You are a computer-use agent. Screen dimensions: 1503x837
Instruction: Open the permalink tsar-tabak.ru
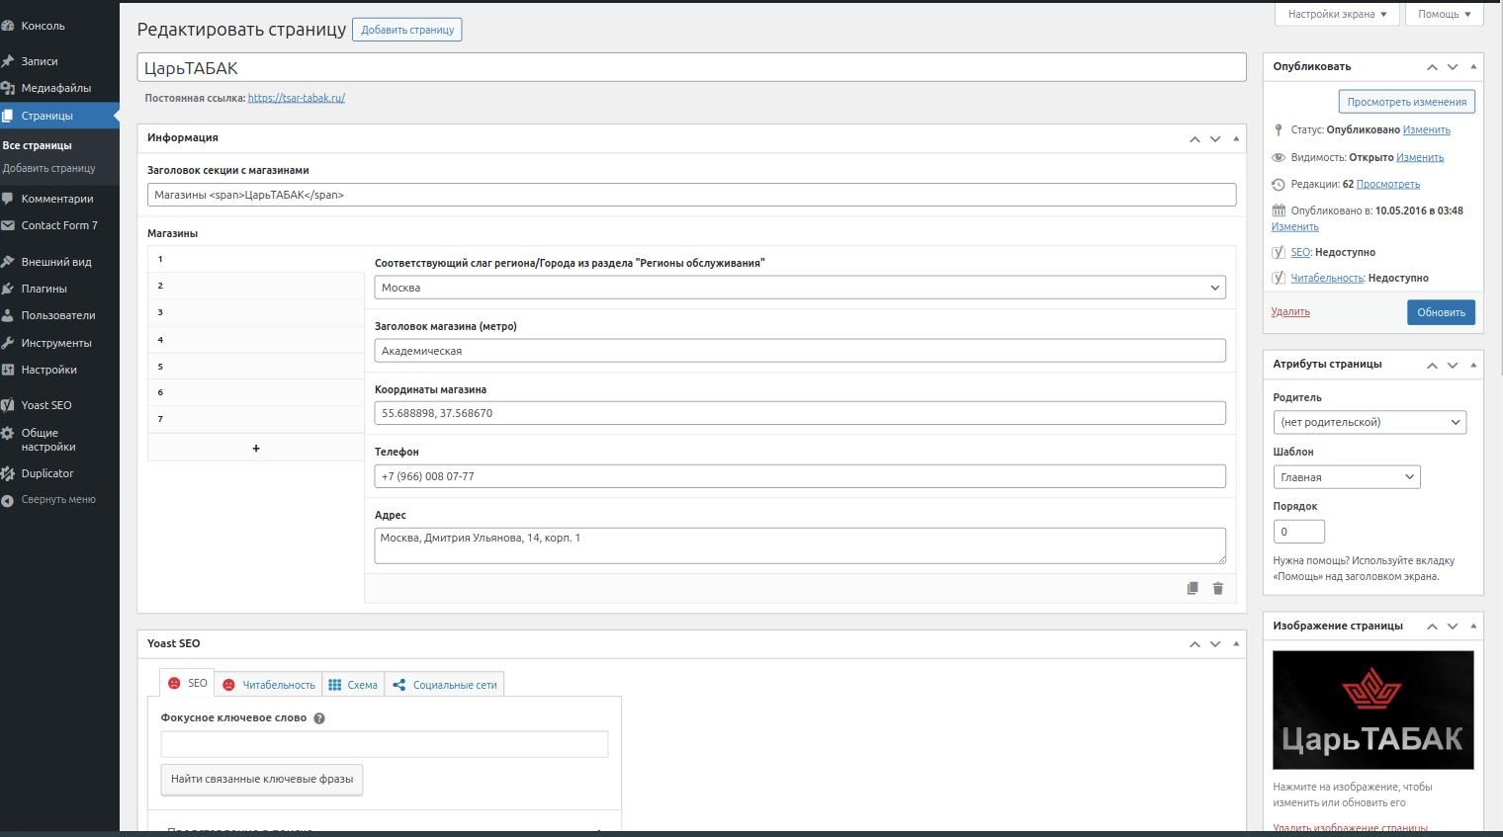pos(297,98)
